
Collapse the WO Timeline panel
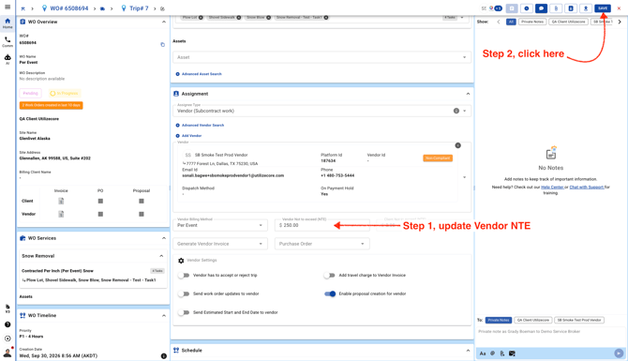pos(164,316)
